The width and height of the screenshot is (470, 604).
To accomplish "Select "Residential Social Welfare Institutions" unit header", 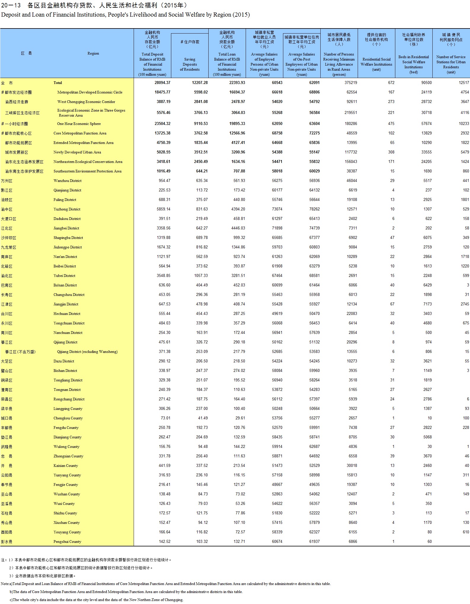I will [376, 64].
